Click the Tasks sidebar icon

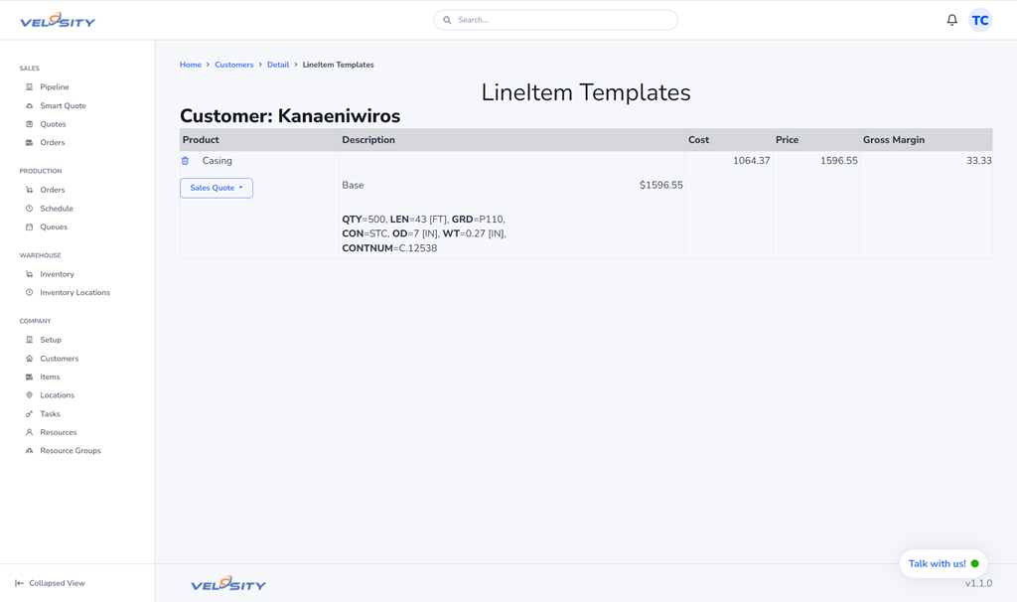pos(29,414)
